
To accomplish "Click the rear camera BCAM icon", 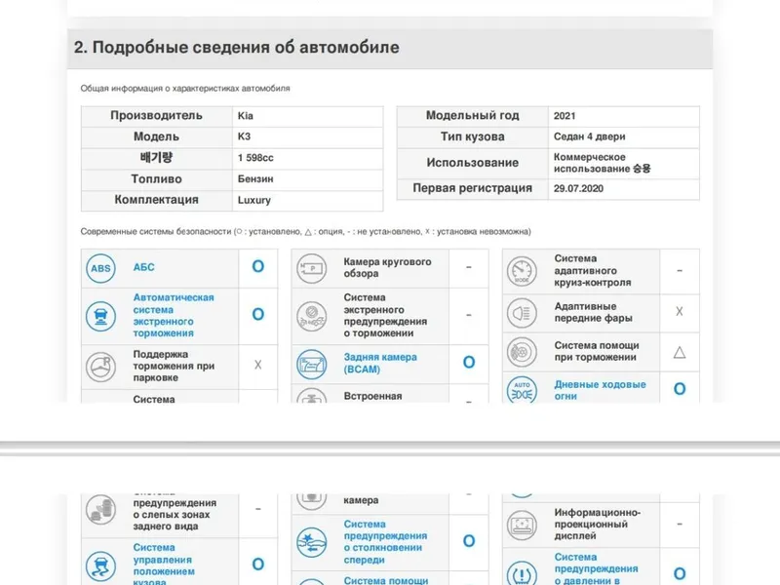I will click(311, 364).
